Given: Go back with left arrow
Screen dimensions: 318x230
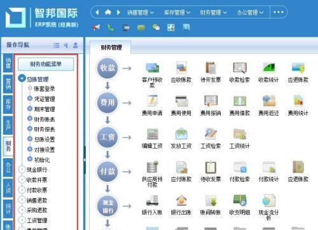Looking at the screenshot, I should click(97, 12).
